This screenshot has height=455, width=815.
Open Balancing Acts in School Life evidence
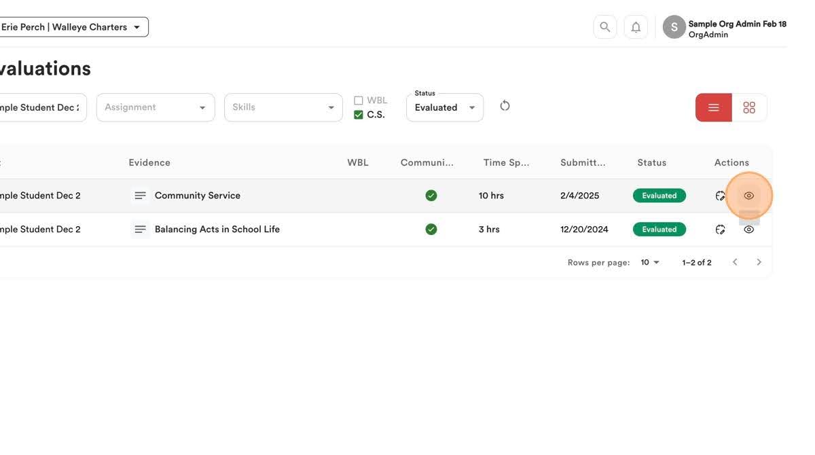pyautogui.click(x=217, y=230)
